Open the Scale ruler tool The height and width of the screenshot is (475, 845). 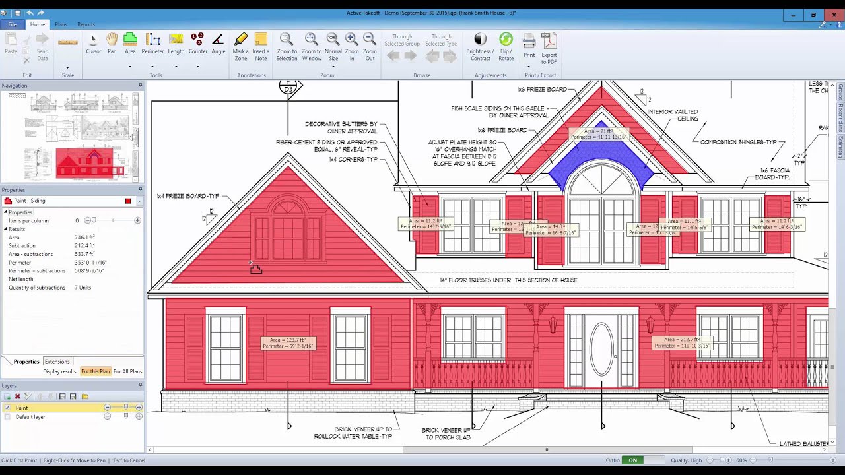pos(68,43)
